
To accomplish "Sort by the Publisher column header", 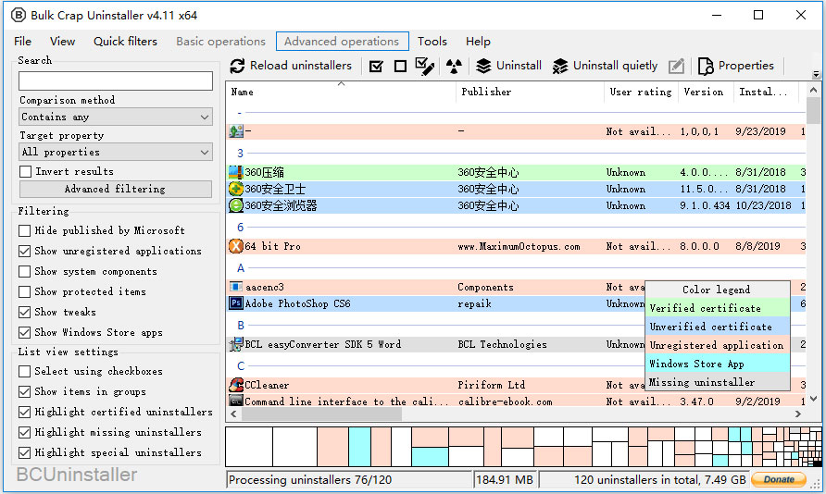I will (530, 92).
